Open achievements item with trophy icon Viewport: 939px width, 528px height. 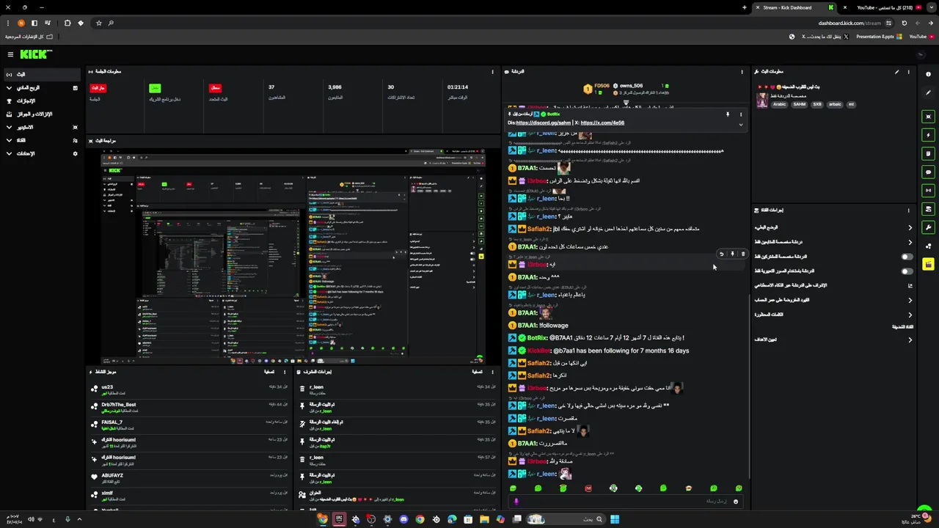[x=40, y=101]
